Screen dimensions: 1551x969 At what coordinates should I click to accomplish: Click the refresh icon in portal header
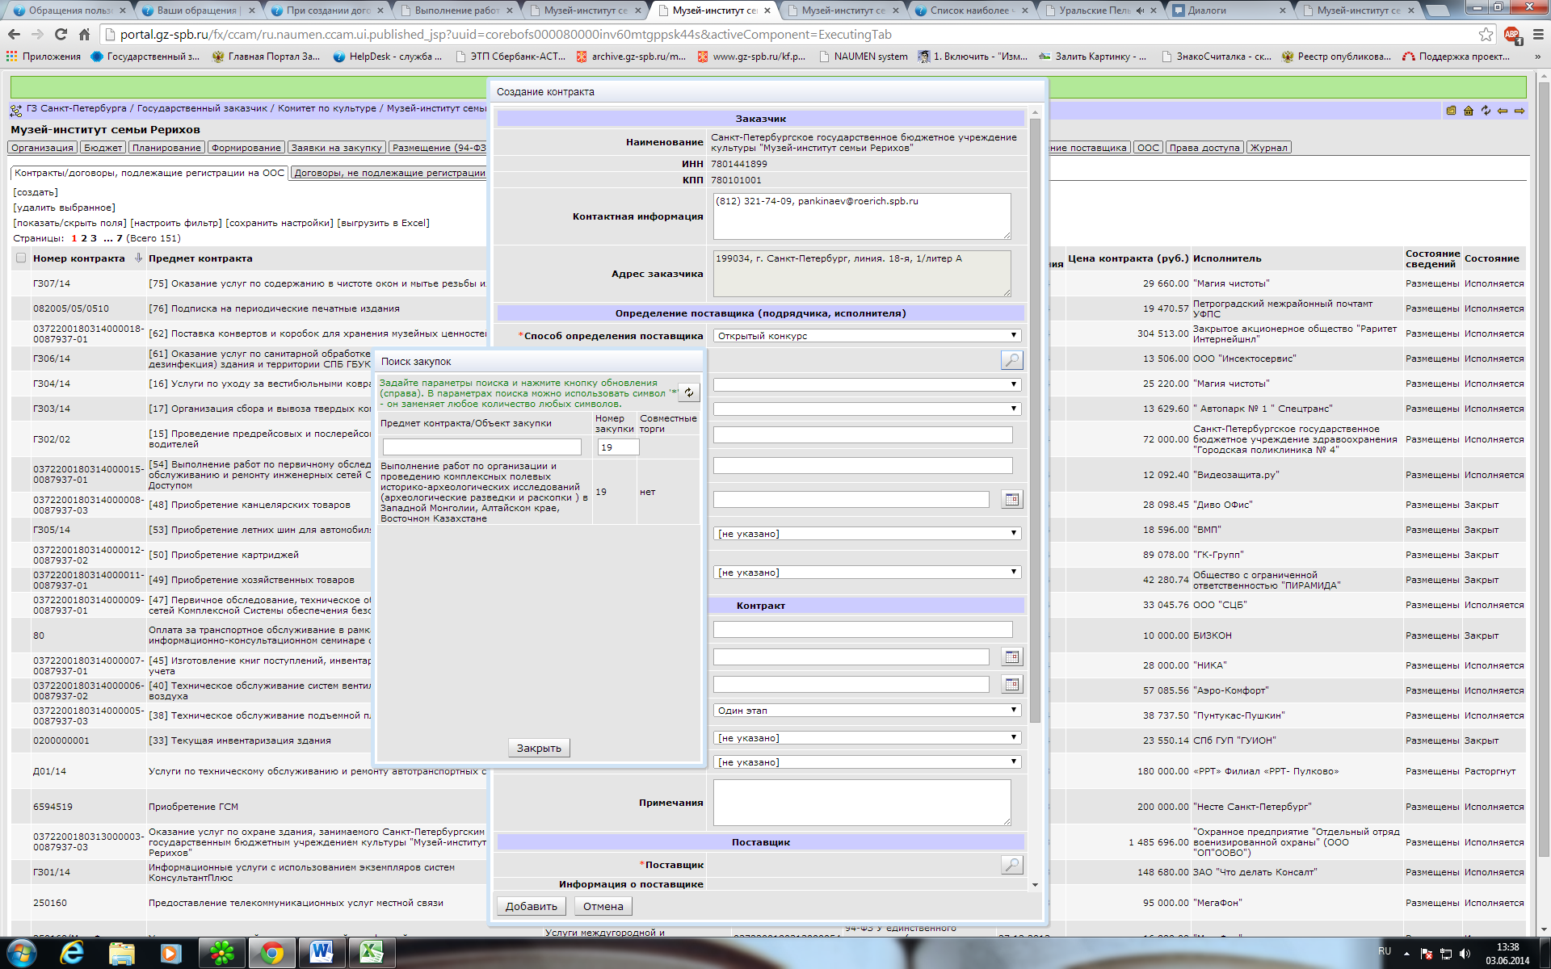tap(1486, 111)
